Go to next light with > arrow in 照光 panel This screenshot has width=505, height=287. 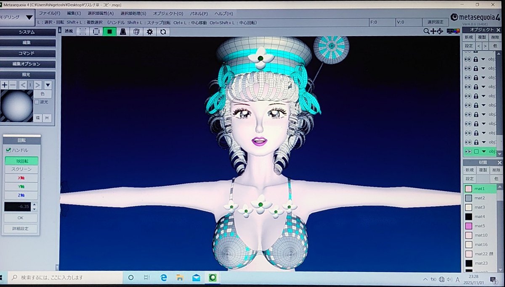pyautogui.click(x=38, y=85)
